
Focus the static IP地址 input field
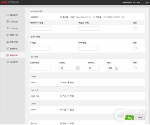pyautogui.click(x=40, y=48)
